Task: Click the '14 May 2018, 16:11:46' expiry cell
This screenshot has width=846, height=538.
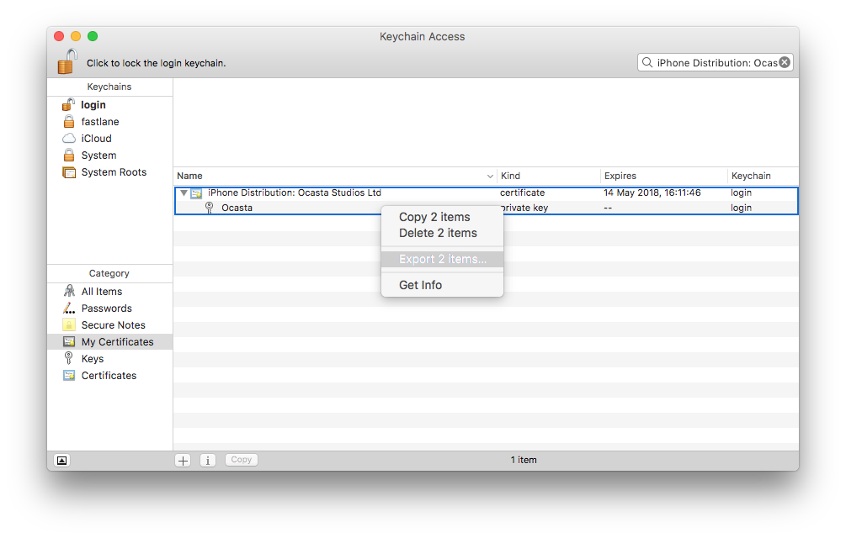Action: coord(652,193)
